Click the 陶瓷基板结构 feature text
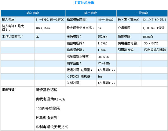Screen dimensions: 168x131 coord(46,90)
